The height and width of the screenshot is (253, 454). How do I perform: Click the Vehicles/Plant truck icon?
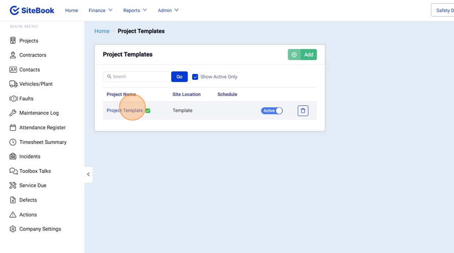tap(13, 84)
